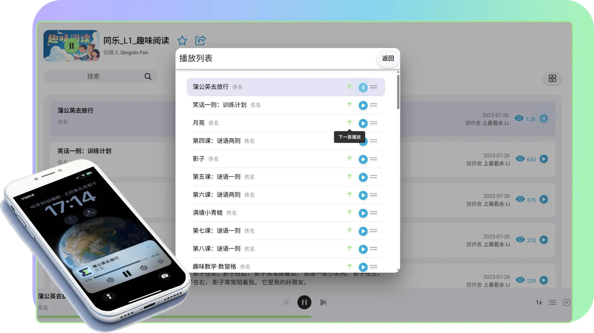
Task: Queue 满塘小青蛙 to play next
Action: pyautogui.click(x=349, y=212)
